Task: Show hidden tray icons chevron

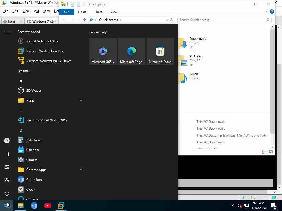Action: (233, 206)
